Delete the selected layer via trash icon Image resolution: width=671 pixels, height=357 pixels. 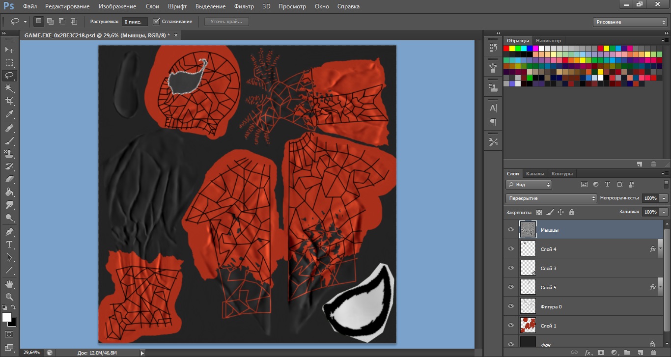(x=653, y=353)
